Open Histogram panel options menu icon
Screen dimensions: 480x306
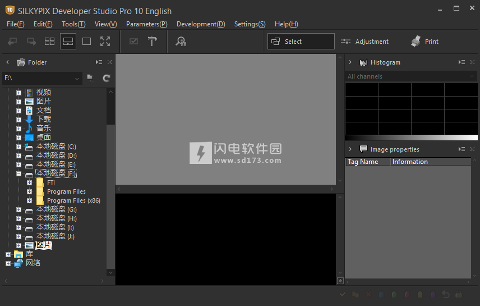point(461,62)
